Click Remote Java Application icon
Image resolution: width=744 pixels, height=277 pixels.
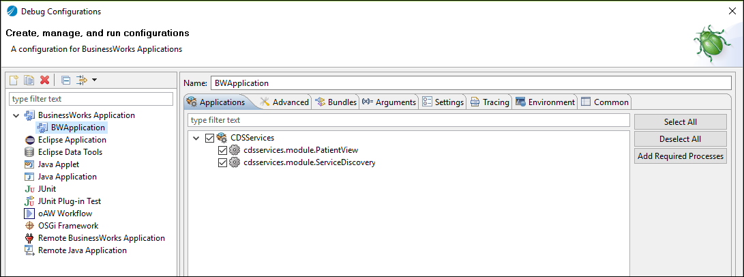(29, 250)
